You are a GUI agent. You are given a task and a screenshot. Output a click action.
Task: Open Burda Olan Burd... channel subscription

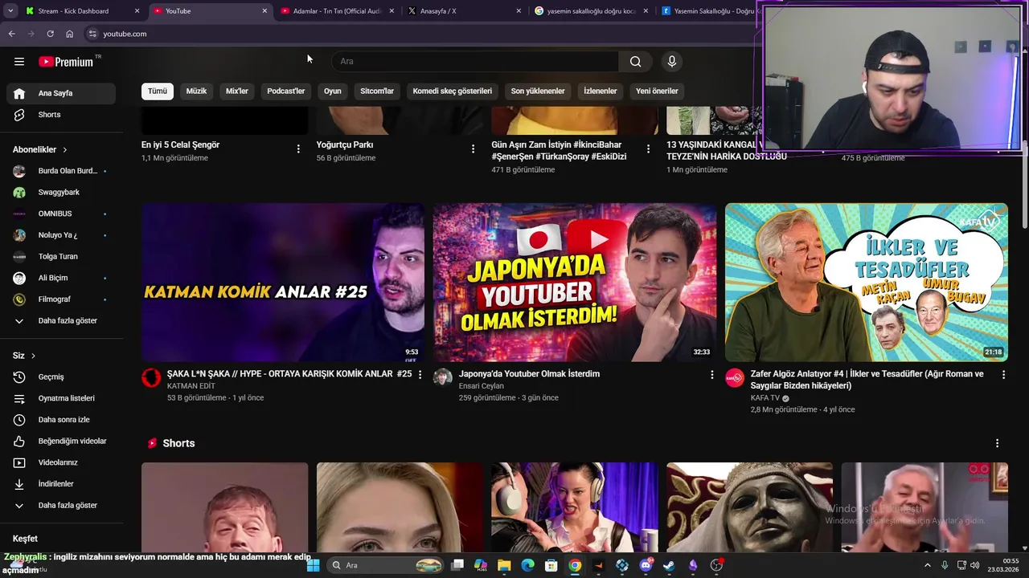click(61, 171)
